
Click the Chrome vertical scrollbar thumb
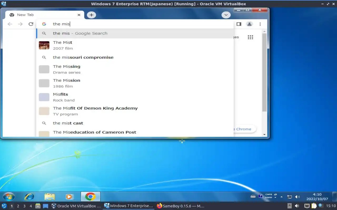tap(265, 72)
